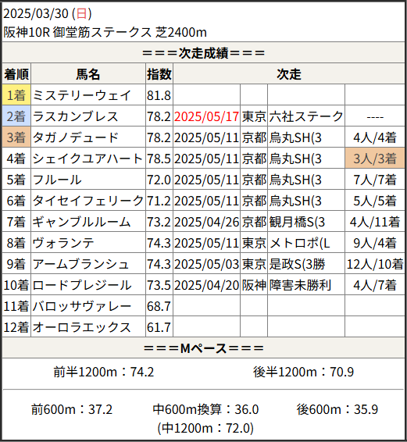The width and height of the screenshot is (407, 442).
Task: Select the red 2025/05/17 next-race date
Action: (206, 116)
